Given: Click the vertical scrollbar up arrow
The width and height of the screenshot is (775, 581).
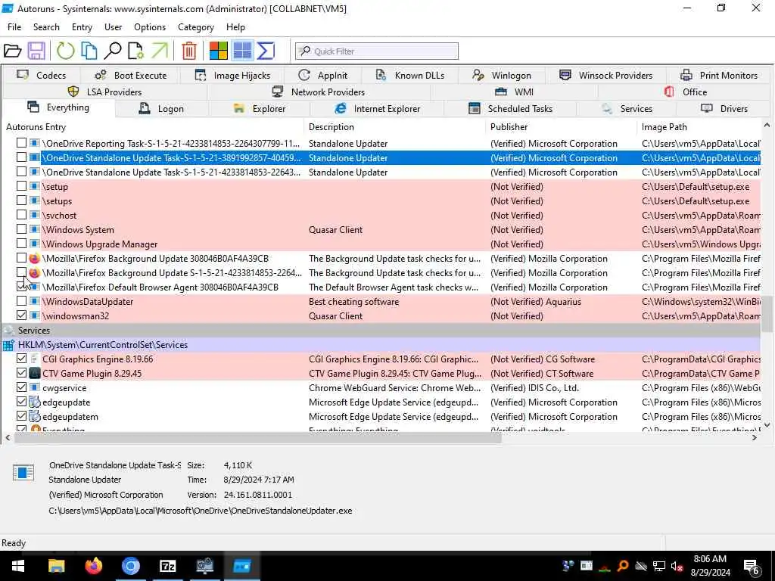Looking at the screenshot, I should [x=767, y=126].
